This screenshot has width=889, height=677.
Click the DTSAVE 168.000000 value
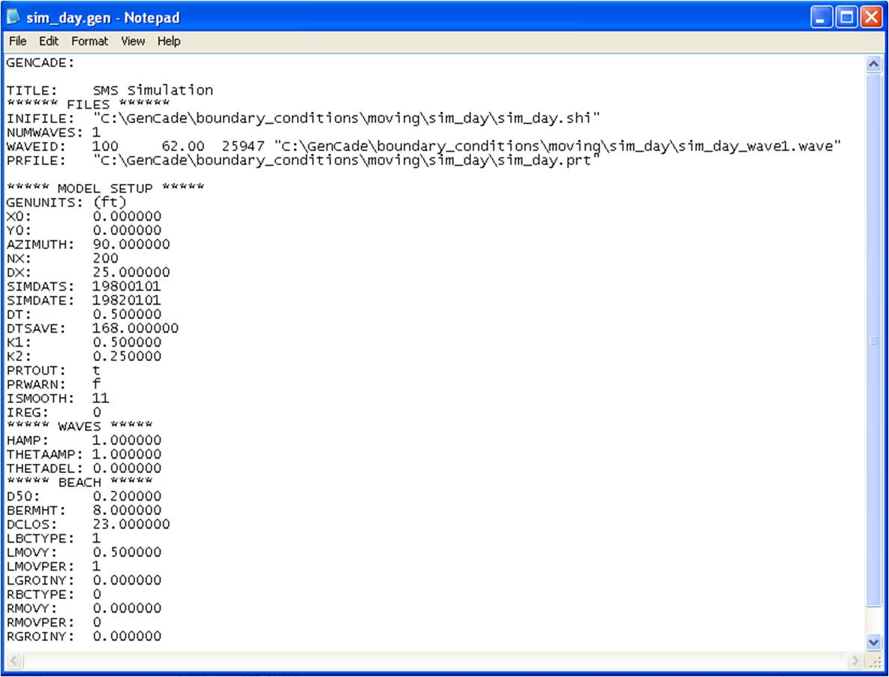(136, 328)
